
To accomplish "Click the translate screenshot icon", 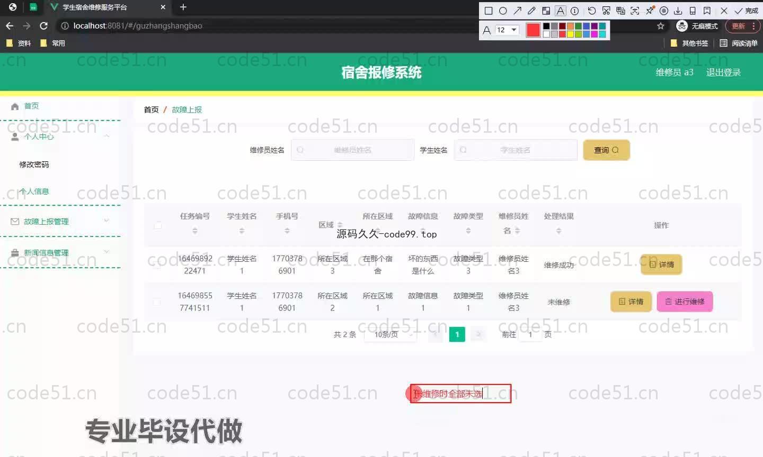I will [x=620, y=11].
